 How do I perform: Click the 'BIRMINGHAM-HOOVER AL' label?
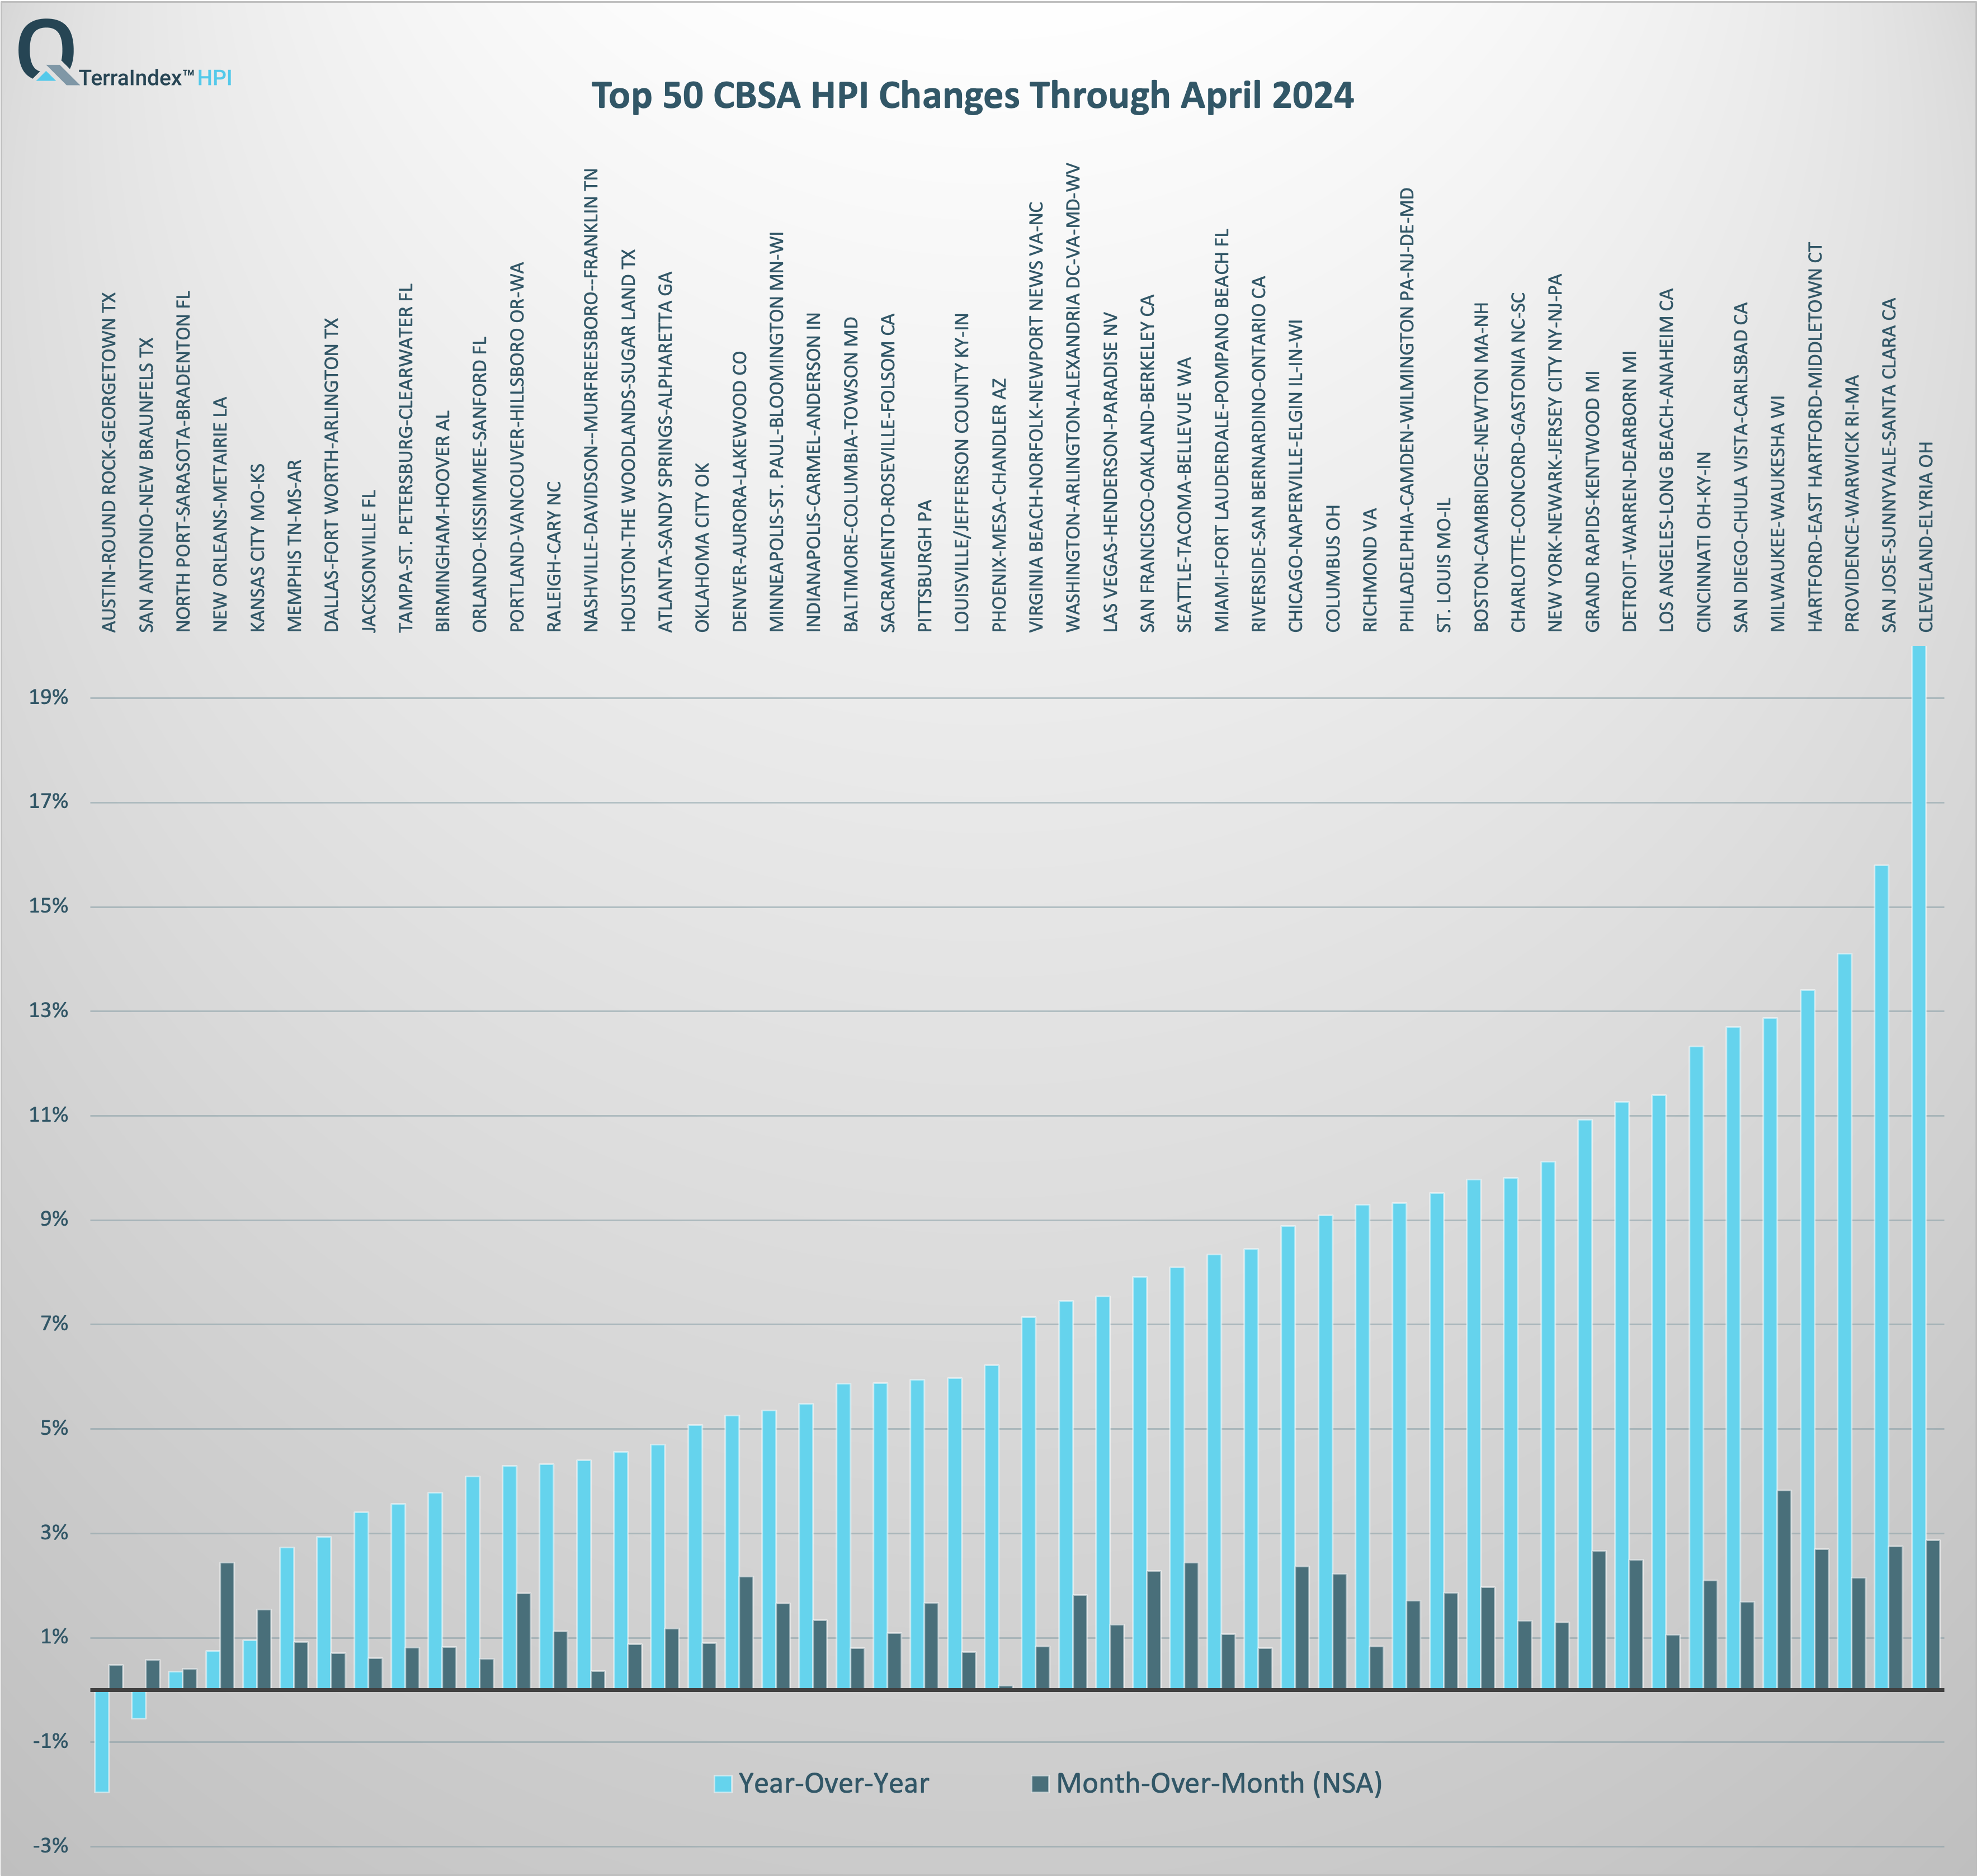click(x=443, y=521)
